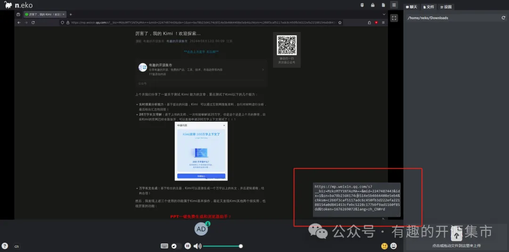509x252 pixels.
Task: Click the blue 点击上方蓝字 关注我 text
Action: coord(201,52)
